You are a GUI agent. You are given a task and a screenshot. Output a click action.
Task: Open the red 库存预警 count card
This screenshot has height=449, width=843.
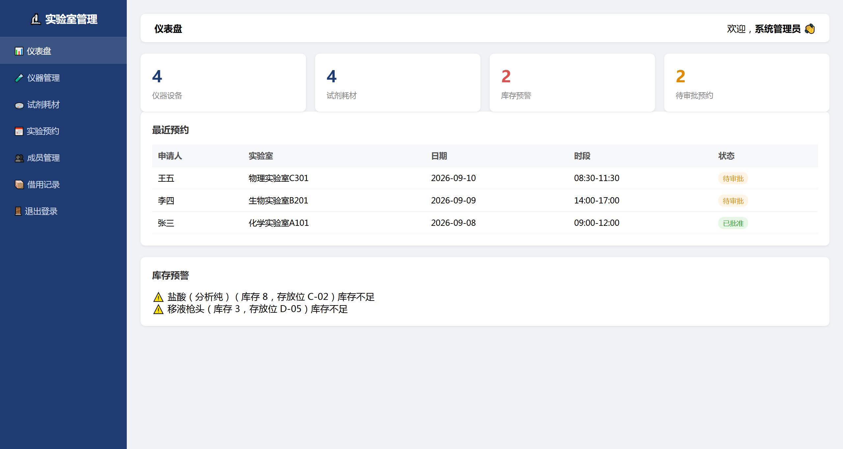pyautogui.click(x=572, y=83)
